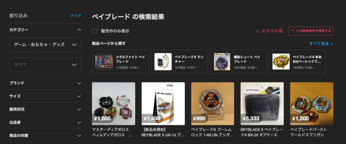The height and width of the screenshot is (144, 346).
Task: Open the ¥5,333 BX-25 ギアケース listing photo
Action: point(262,104)
